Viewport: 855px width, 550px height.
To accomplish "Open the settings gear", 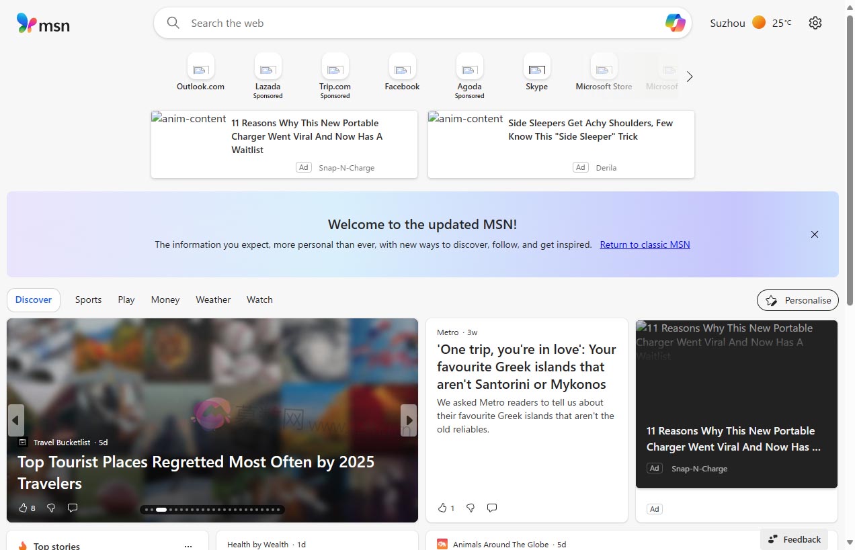I will click(x=815, y=23).
